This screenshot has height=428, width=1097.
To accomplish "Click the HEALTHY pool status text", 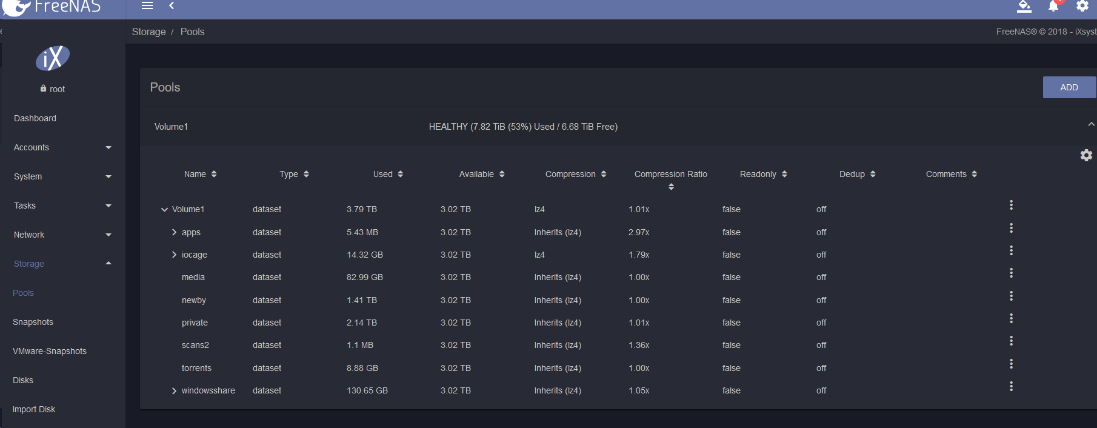I will point(523,127).
